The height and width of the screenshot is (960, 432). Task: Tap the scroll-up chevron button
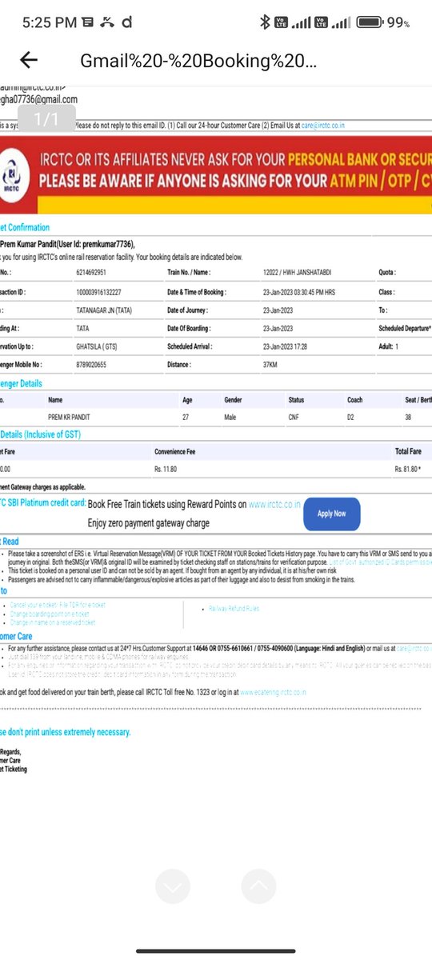pos(258,886)
